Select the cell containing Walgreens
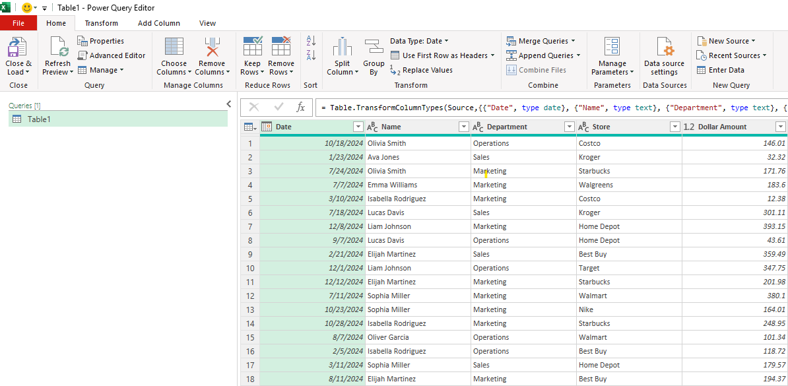Viewport: 788px width, 386px height. click(629, 185)
